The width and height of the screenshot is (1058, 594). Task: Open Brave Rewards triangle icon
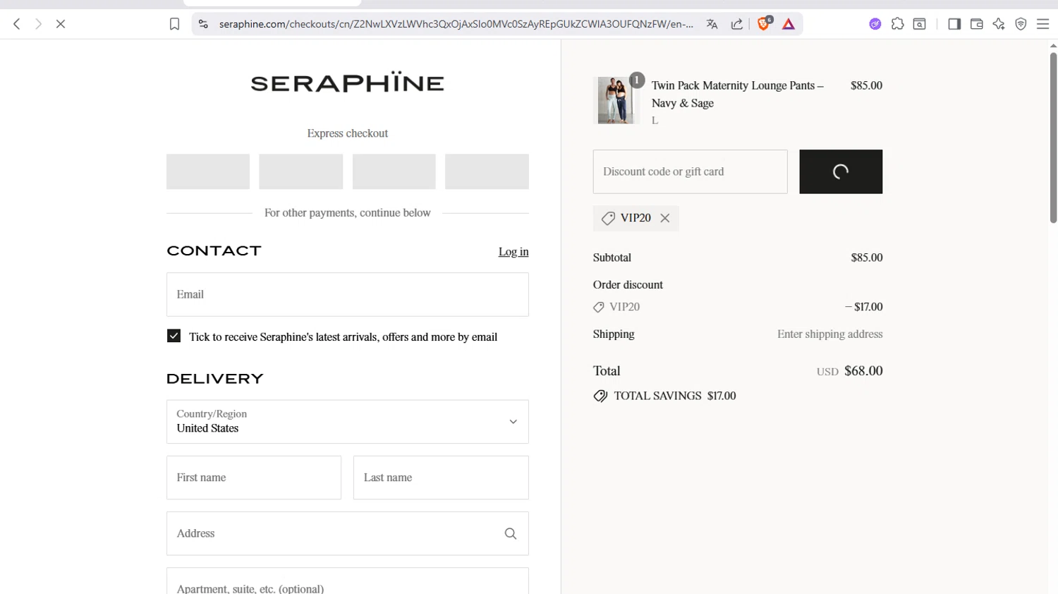pos(789,24)
